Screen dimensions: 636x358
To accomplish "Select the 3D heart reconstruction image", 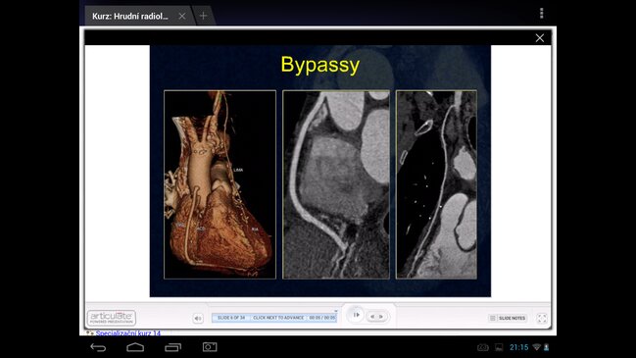I will click(220, 184).
